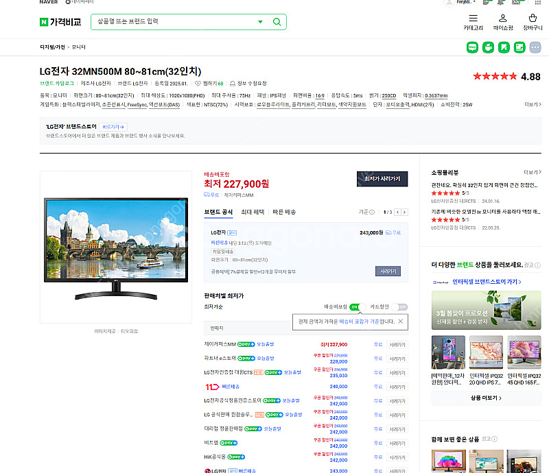This screenshot has height=473, width=549.
Task: Open 마이쇼핑 user icon
Action: pyautogui.click(x=503, y=22)
